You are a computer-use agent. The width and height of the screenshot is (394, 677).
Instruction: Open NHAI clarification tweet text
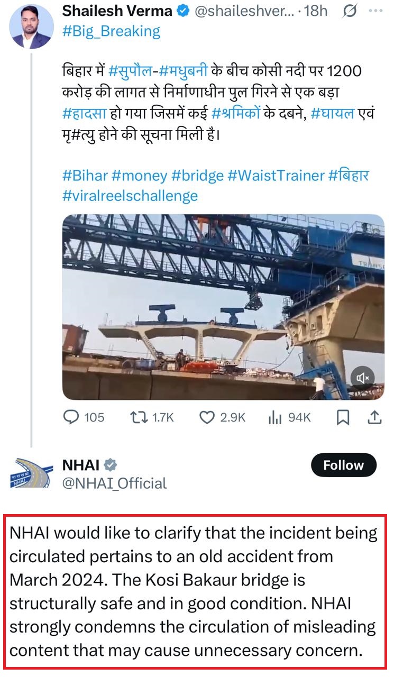pyautogui.click(x=194, y=592)
